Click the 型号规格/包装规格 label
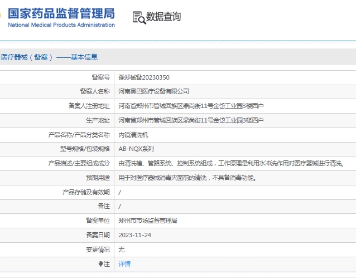356x279 pixels. tap(85, 149)
